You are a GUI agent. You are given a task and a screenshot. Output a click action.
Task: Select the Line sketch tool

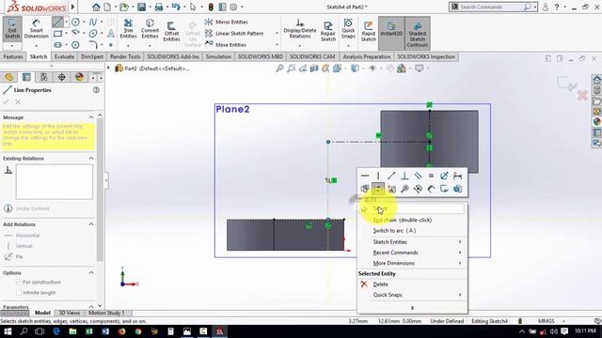coord(57,22)
